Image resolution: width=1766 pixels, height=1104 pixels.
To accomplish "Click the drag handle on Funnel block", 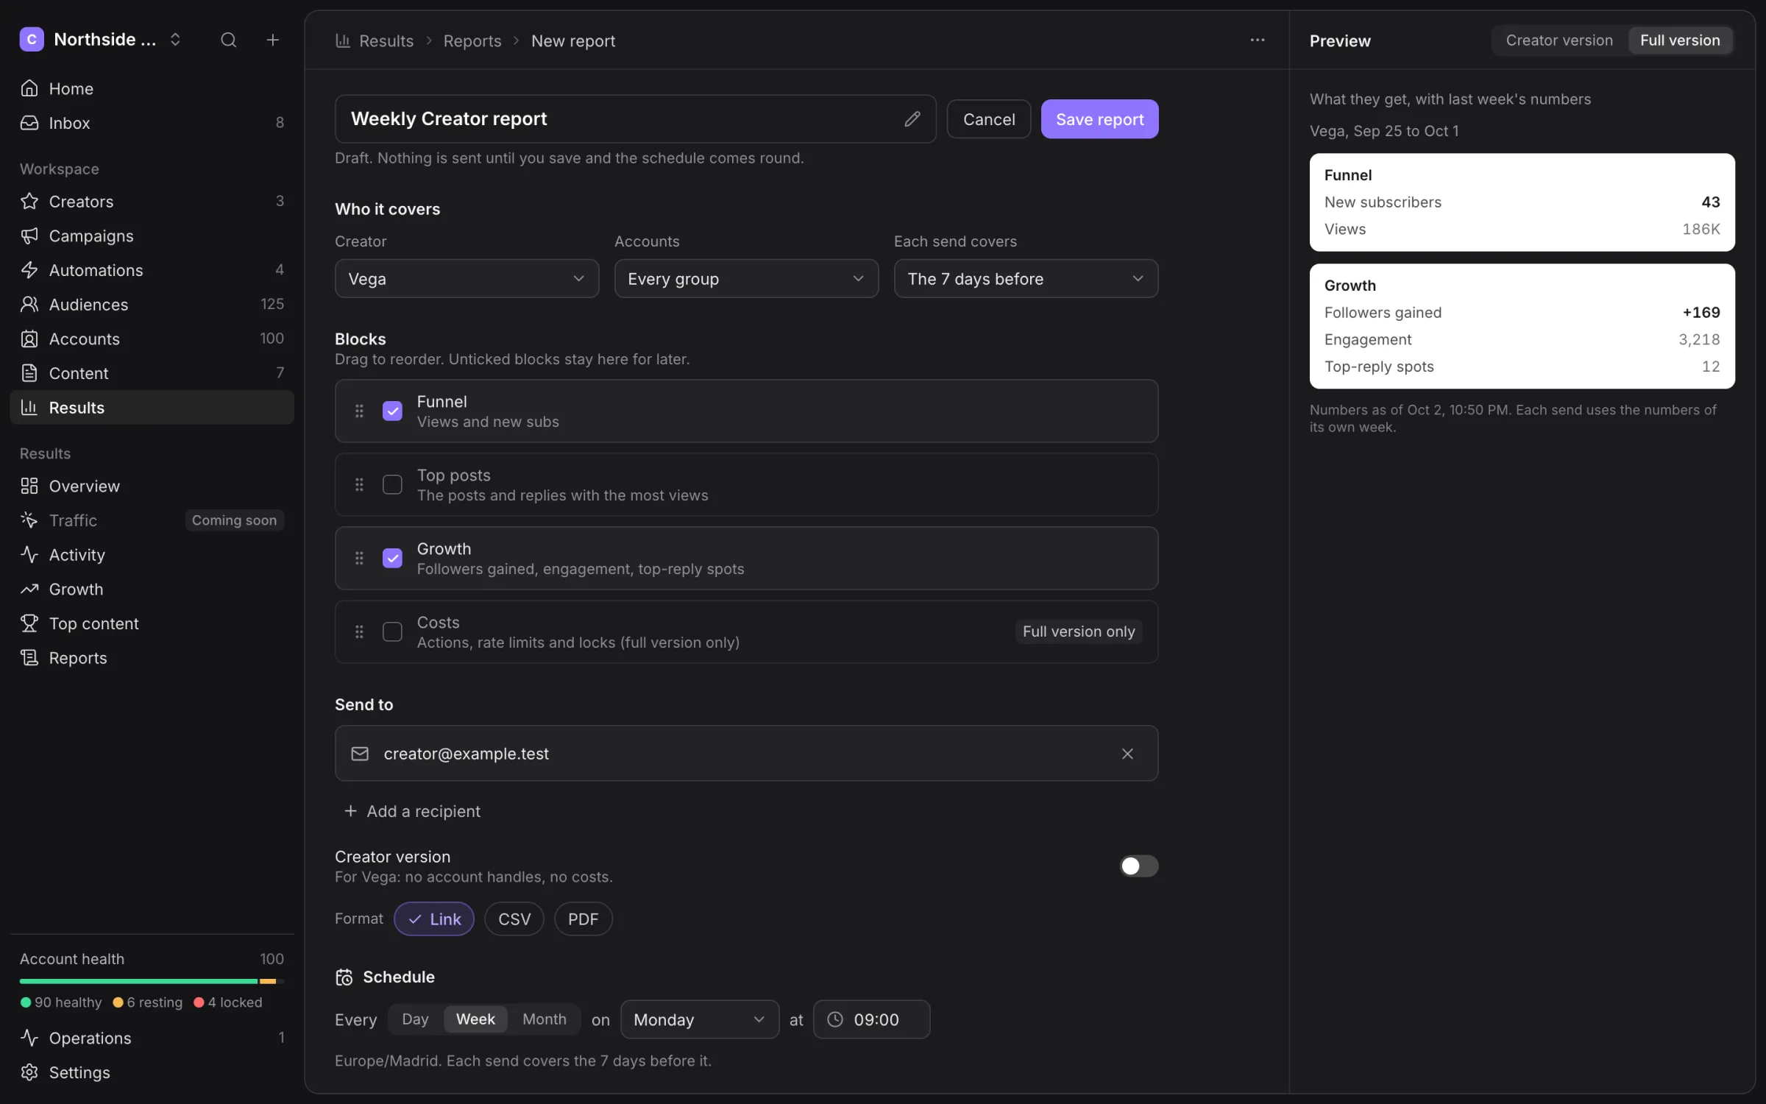I will (x=359, y=411).
